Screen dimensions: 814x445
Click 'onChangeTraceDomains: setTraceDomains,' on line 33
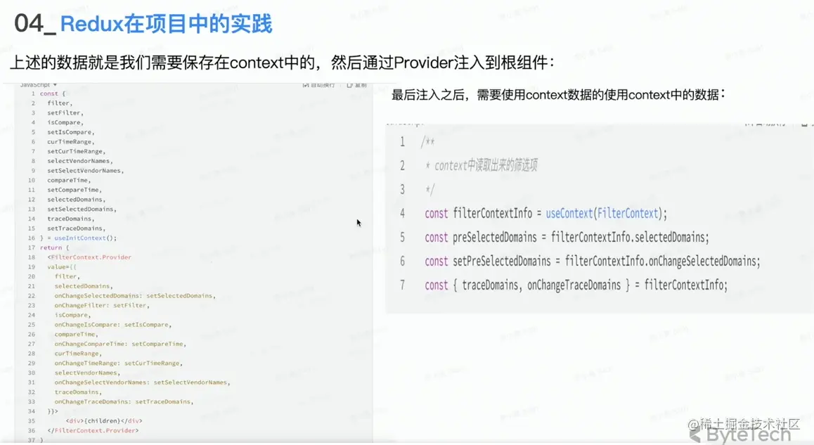tap(124, 401)
